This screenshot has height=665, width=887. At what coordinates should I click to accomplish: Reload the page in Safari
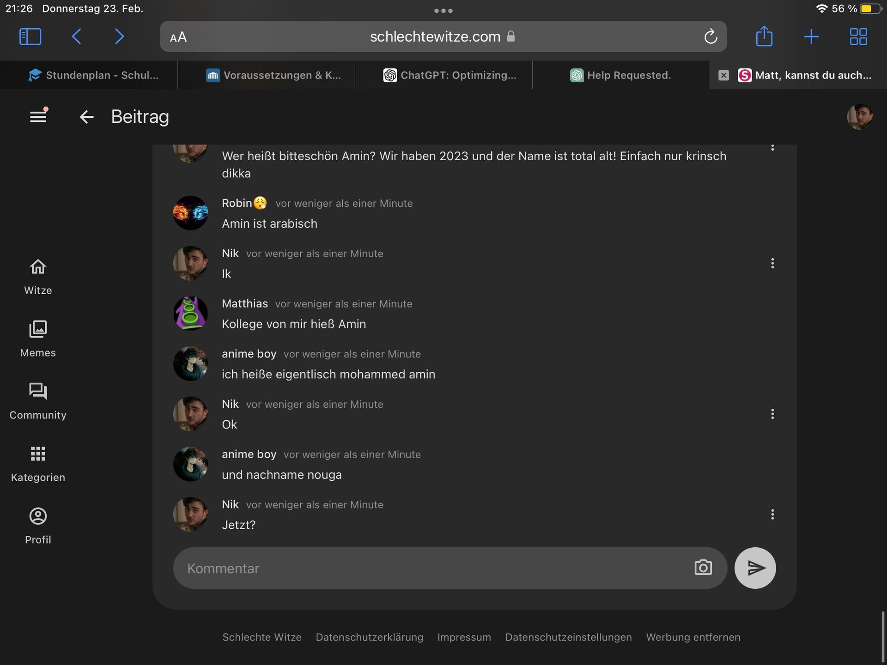(x=710, y=36)
